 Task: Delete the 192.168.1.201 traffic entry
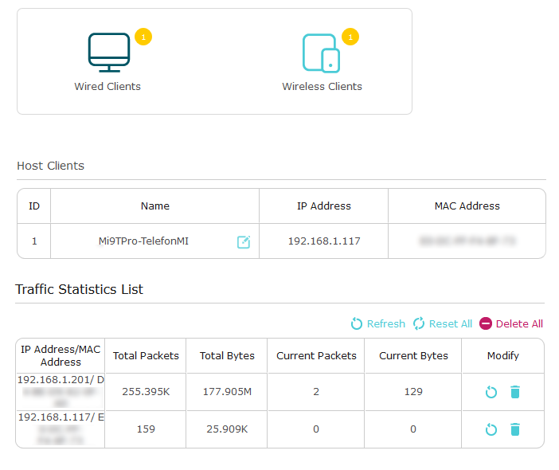pos(515,392)
